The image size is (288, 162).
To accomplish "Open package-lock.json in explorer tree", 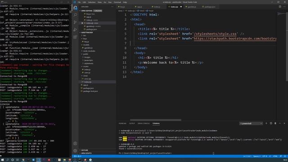I will (x=90, y=91).
